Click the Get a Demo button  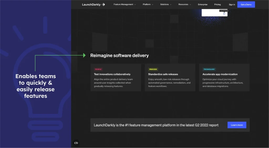point(246,4)
